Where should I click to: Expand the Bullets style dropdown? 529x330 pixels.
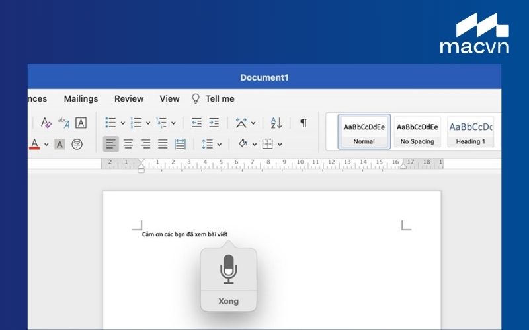[123, 123]
